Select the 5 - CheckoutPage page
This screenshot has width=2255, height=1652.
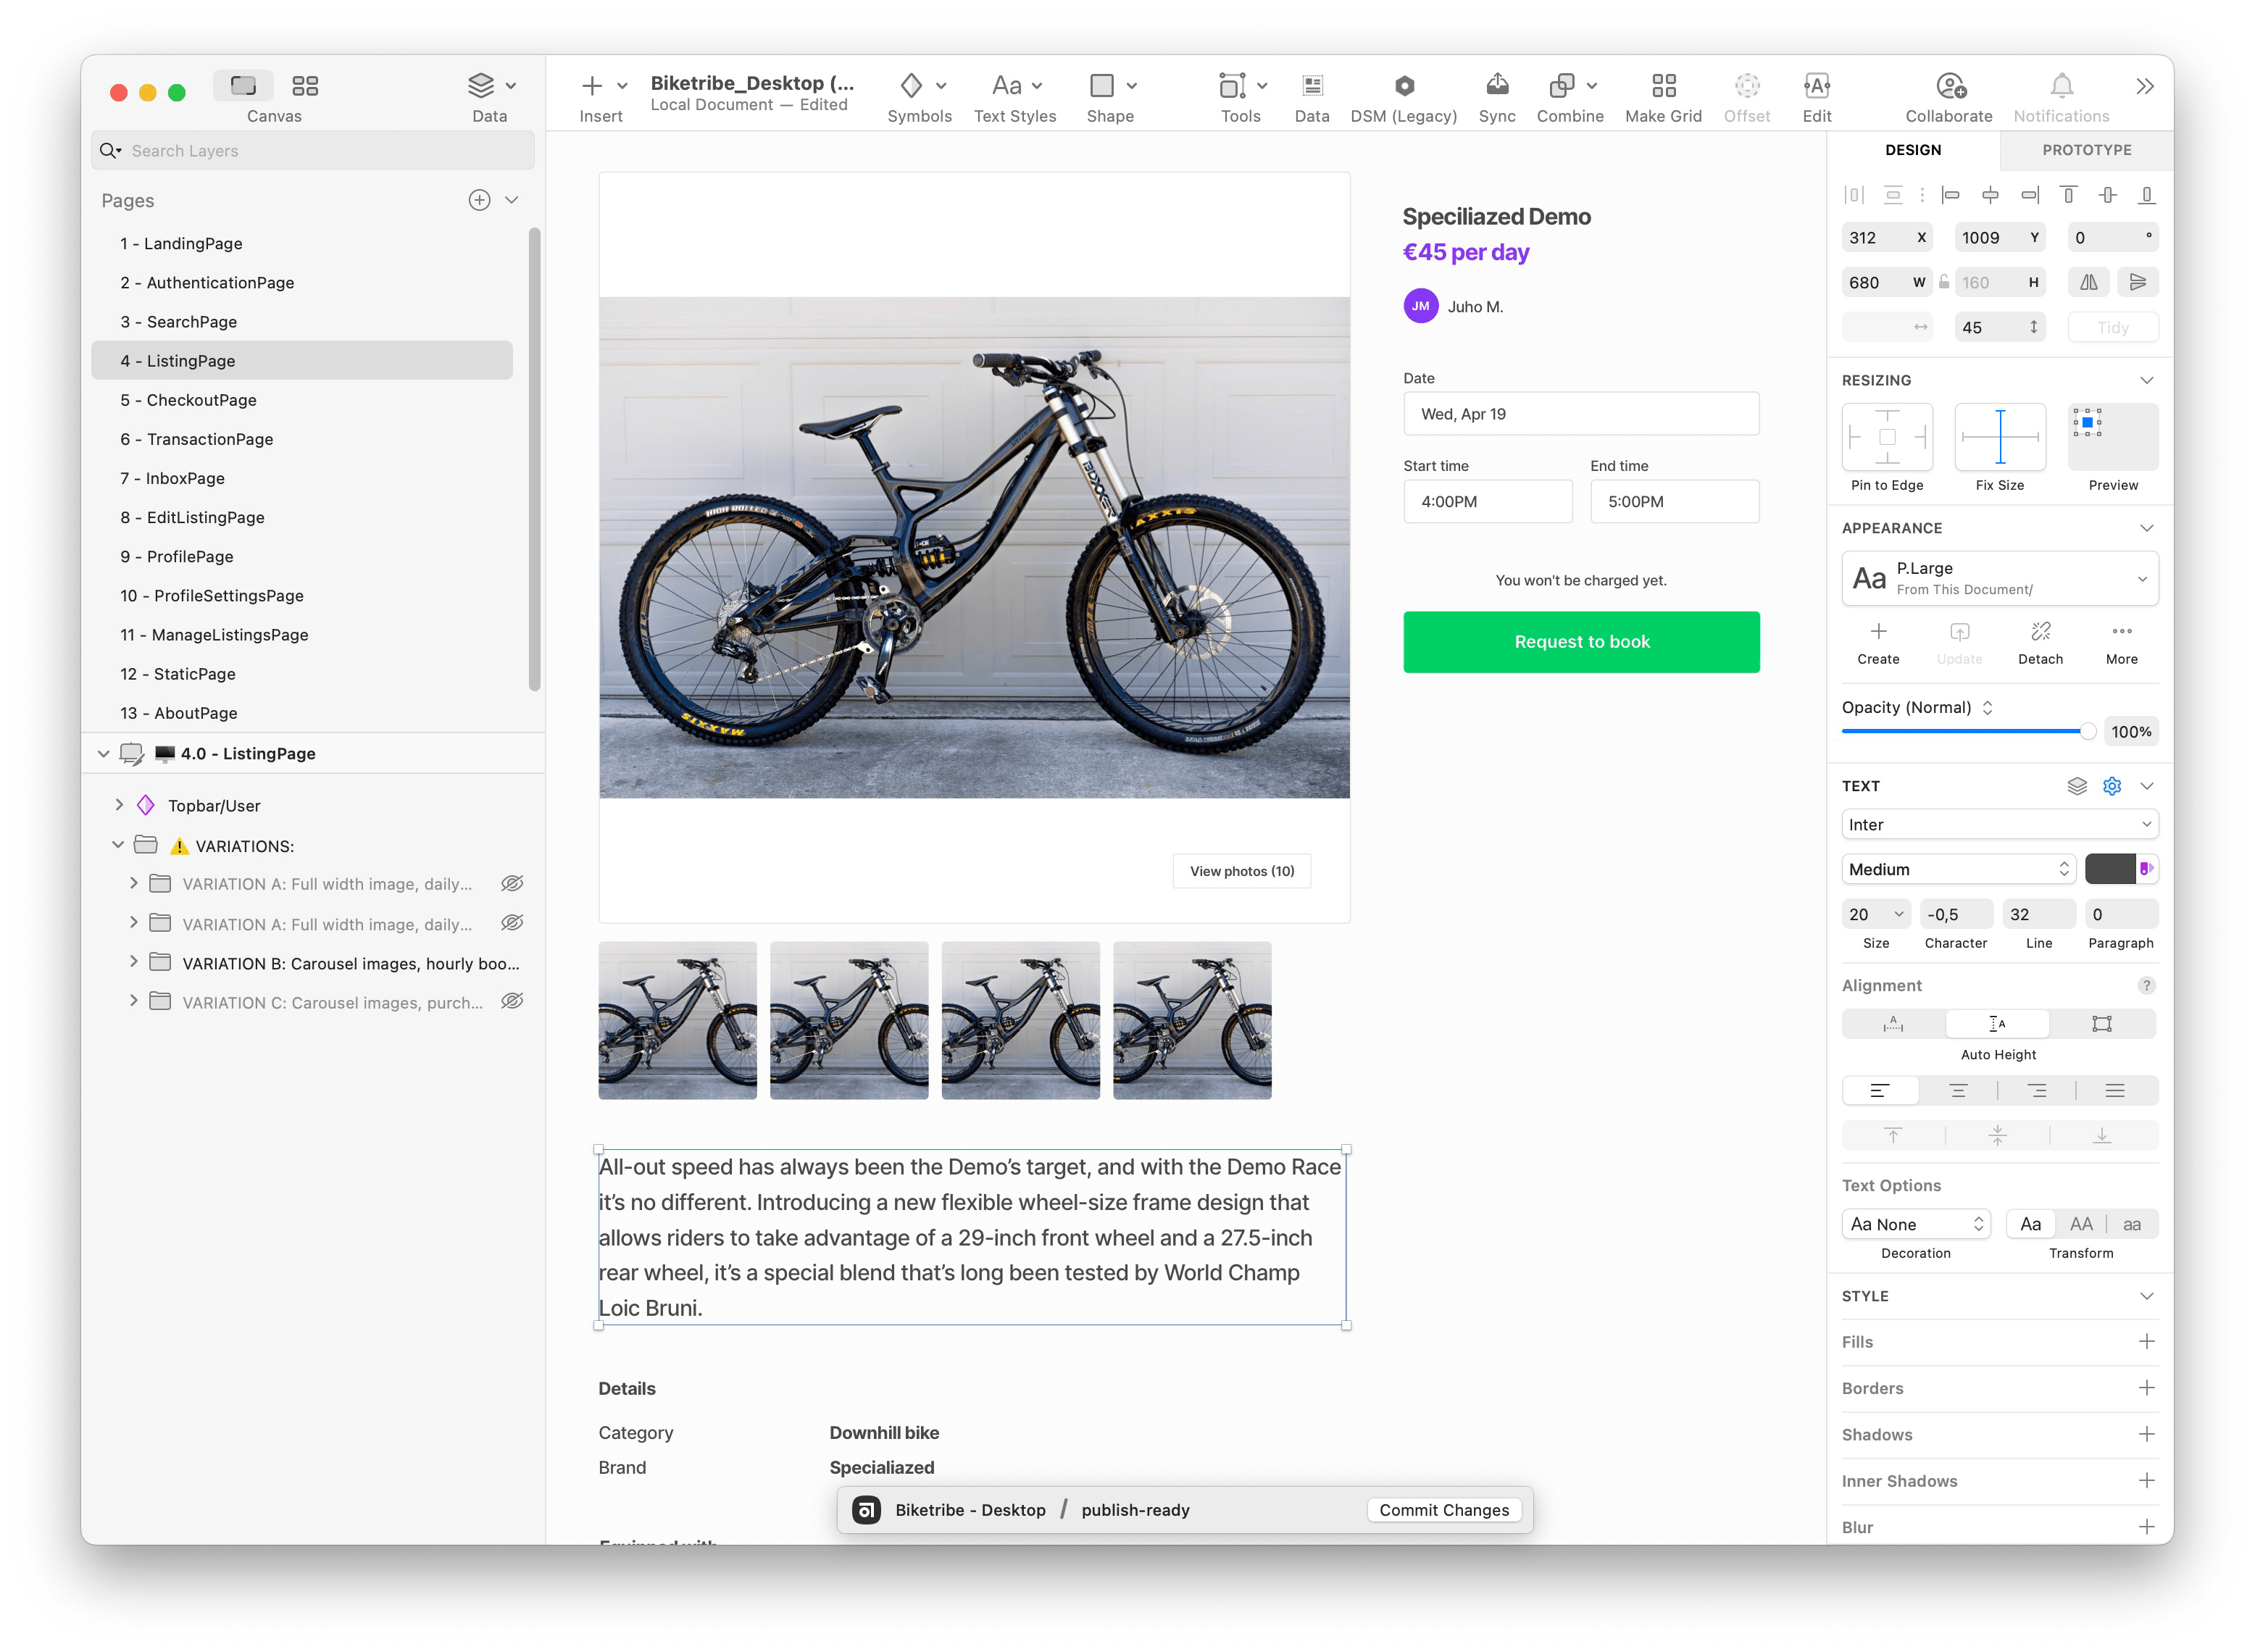click(x=202, y=400)
